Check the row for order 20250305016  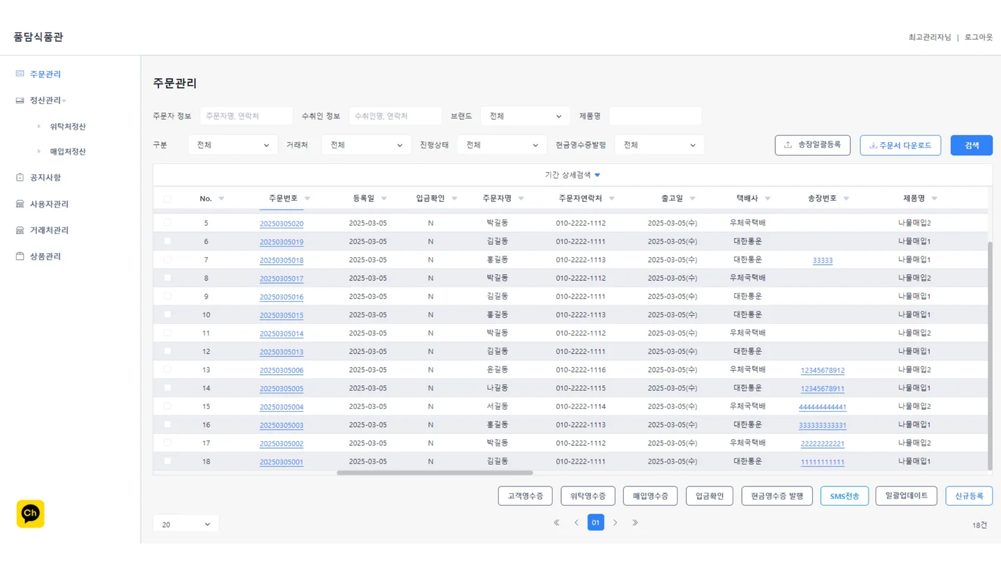167,296
